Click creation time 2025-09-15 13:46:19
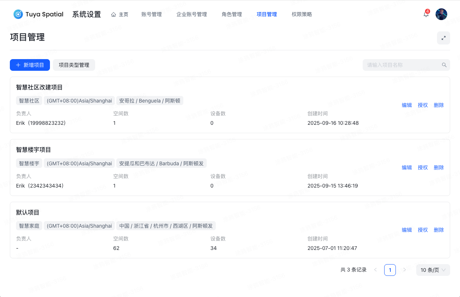Screen dimensions: 460x297 pos(333,186)
